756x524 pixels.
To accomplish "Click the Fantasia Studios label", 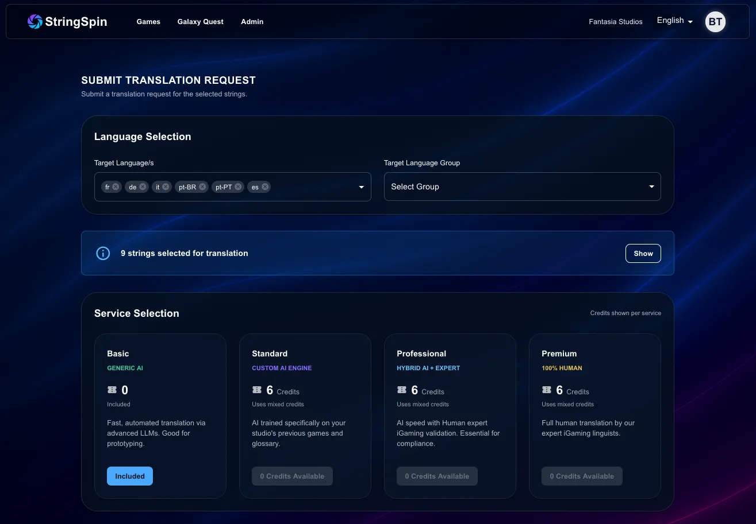I will click(x=615, y=22).
